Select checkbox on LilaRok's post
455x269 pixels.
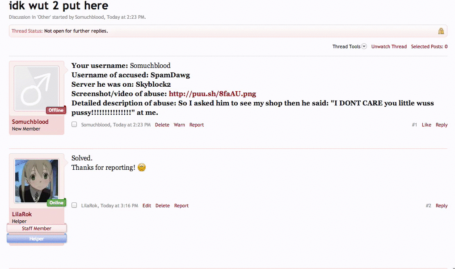74,206
